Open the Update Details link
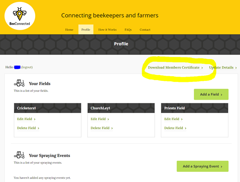This screenshot has height=182, width=240. point(223,68)
